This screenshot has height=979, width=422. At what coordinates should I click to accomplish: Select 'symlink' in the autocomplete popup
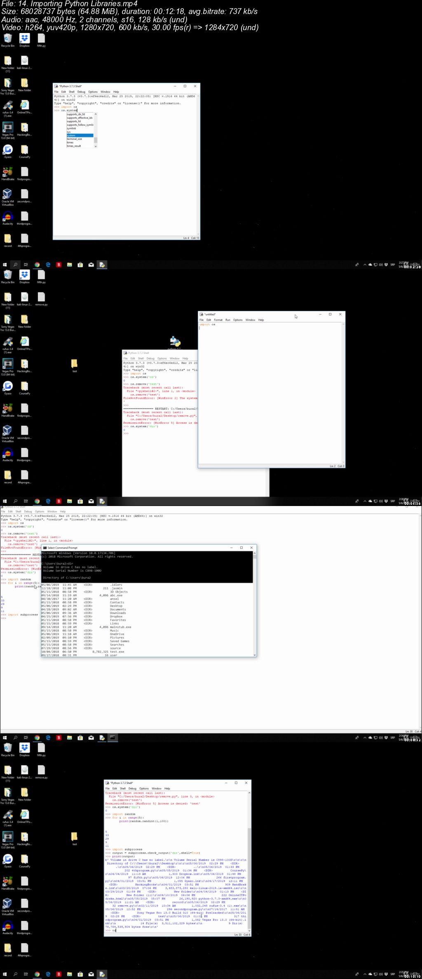[72, 128]
